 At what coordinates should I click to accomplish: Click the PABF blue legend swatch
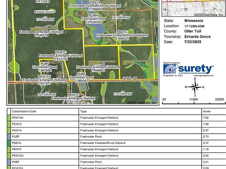[9, 162]
